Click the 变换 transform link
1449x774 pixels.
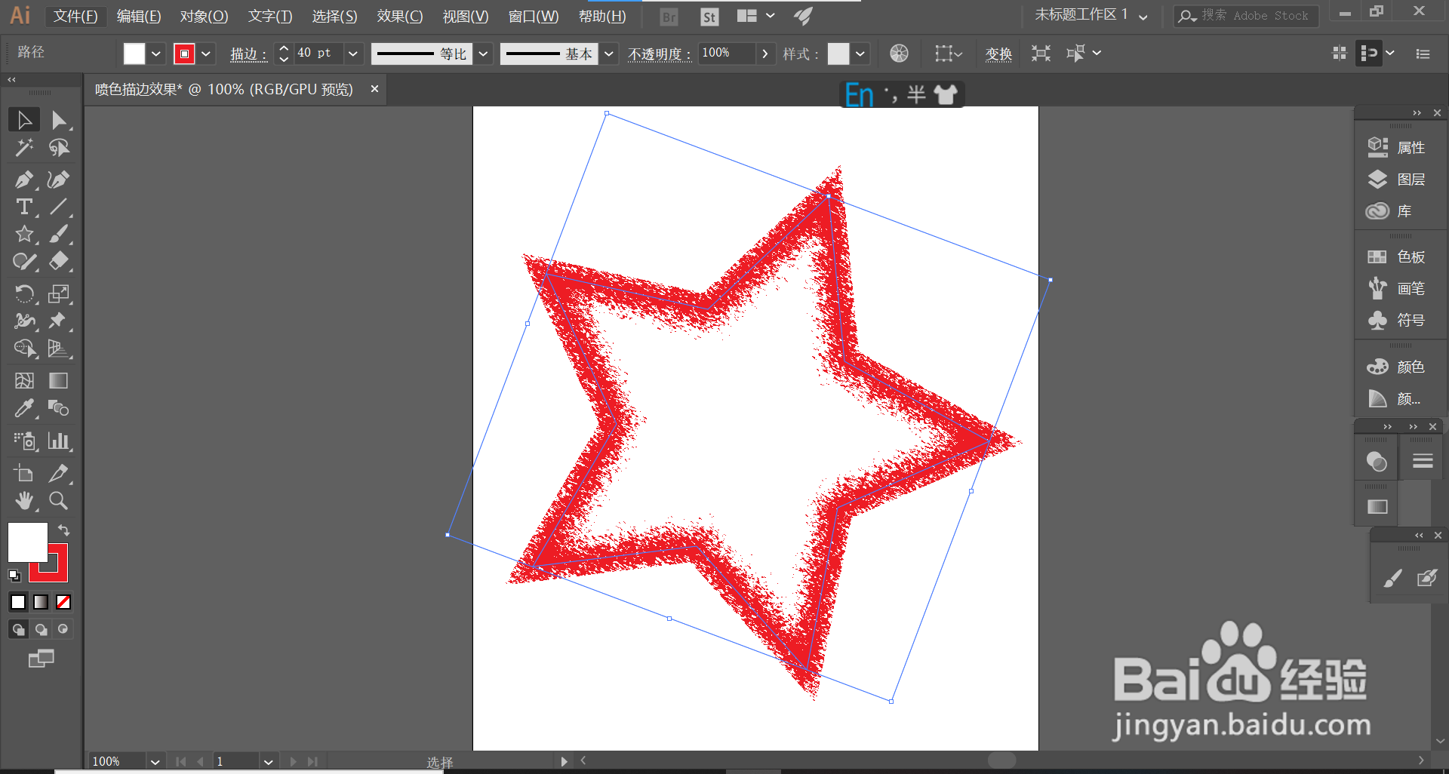click(998, 54)
